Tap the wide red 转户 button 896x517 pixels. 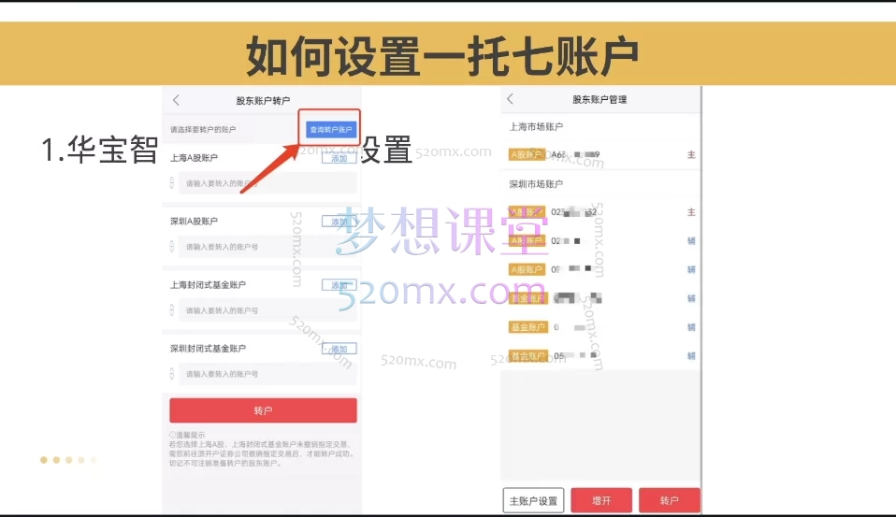tap(263, 410)
